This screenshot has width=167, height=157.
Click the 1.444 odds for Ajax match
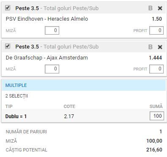pos(156,58)
